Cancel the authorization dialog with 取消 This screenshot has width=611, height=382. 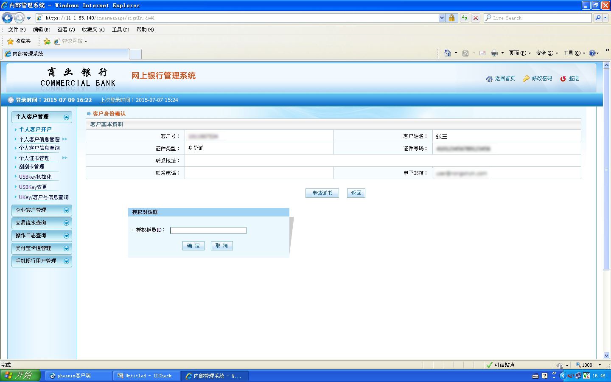coord(221,246)
